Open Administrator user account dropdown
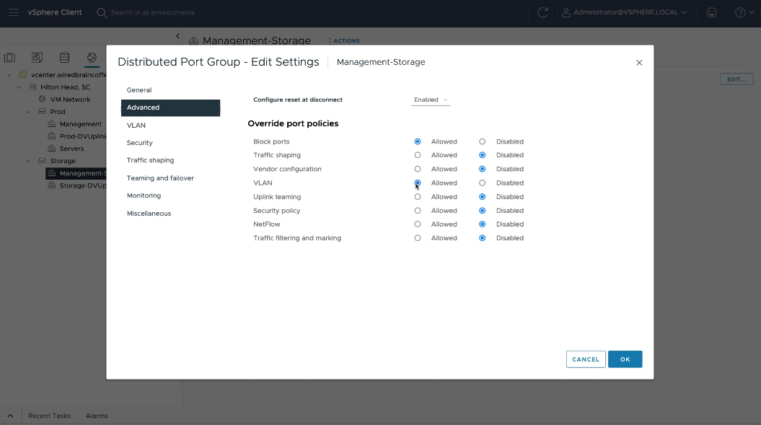Image resolution: width=761 pixels, height=425 pixels. coord(625,12)
